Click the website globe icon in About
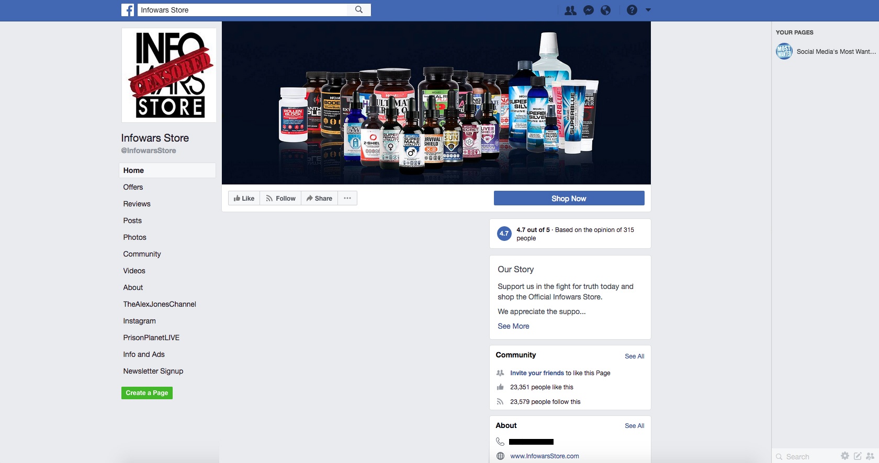879x463 pixels. click(500, 456)
